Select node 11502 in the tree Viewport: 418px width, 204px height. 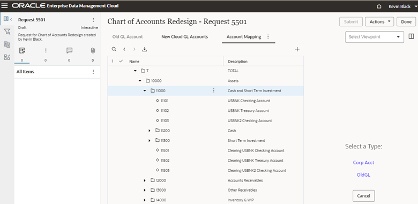pyautogui.click(x=165, y=161)
